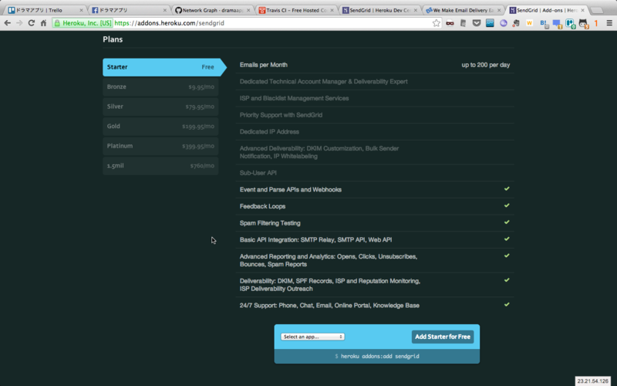Switch to the Network Graph GitHub tab
The width and height of the screenshot is (617, 386).
pyautogui.click(x=213, y=10)
